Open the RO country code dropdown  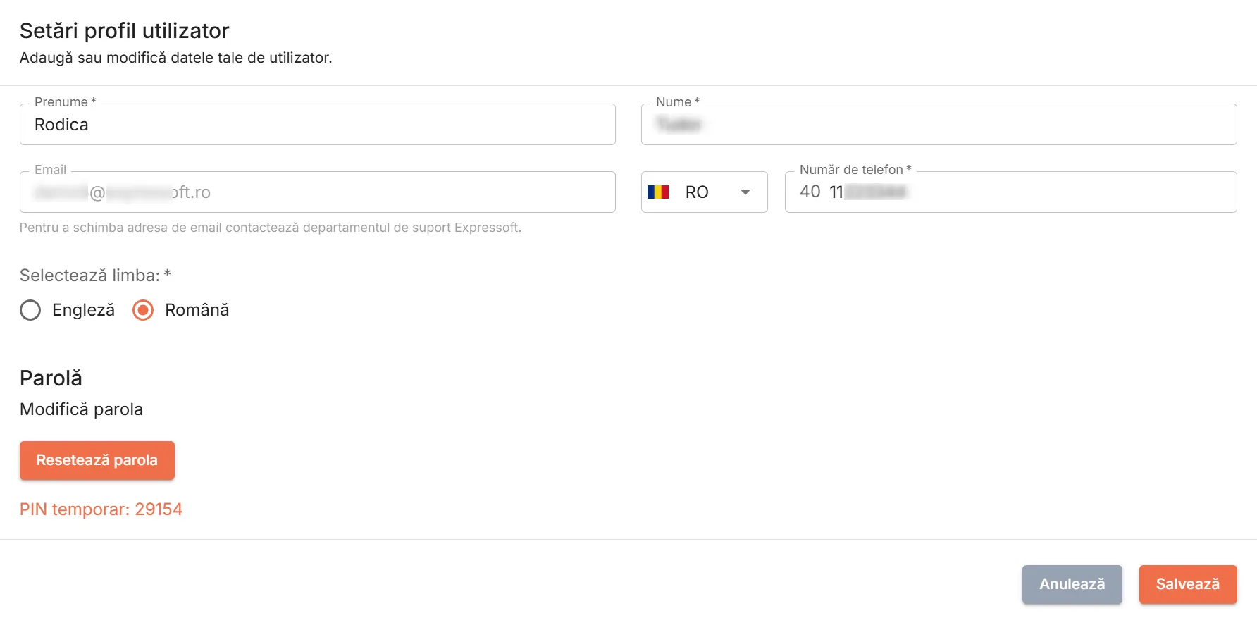pos(704,192)
